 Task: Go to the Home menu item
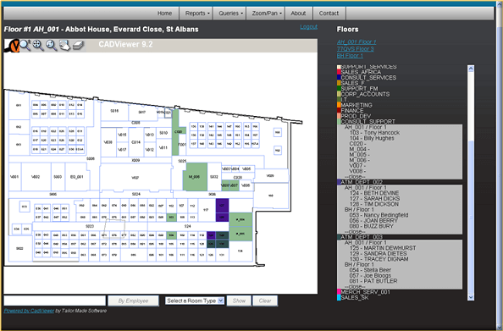(x=164, y=14)
